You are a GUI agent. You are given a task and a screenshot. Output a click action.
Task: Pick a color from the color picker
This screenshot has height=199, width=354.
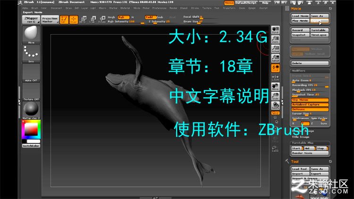(x=31, y=130)
